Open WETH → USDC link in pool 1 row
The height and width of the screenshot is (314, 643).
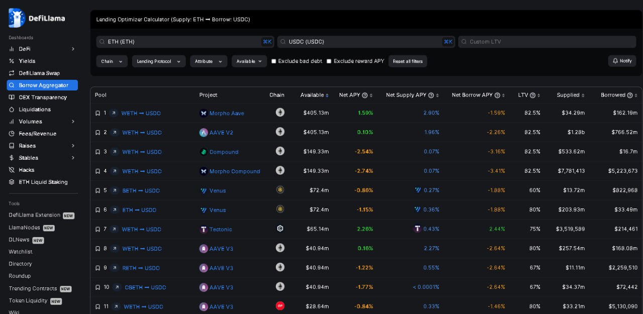[x=141, y=113]
